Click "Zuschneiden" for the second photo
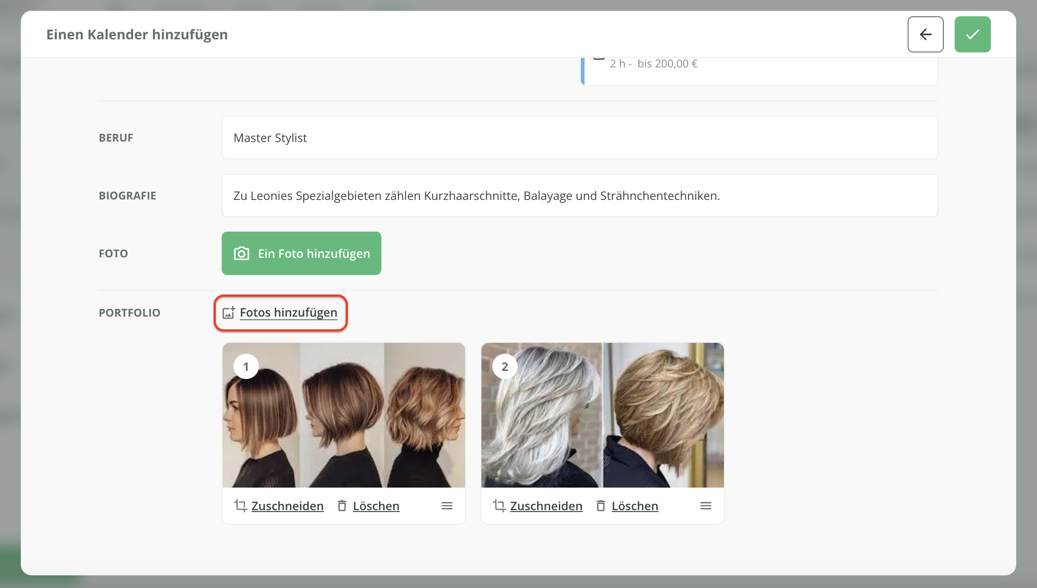 tap(546, 506)
